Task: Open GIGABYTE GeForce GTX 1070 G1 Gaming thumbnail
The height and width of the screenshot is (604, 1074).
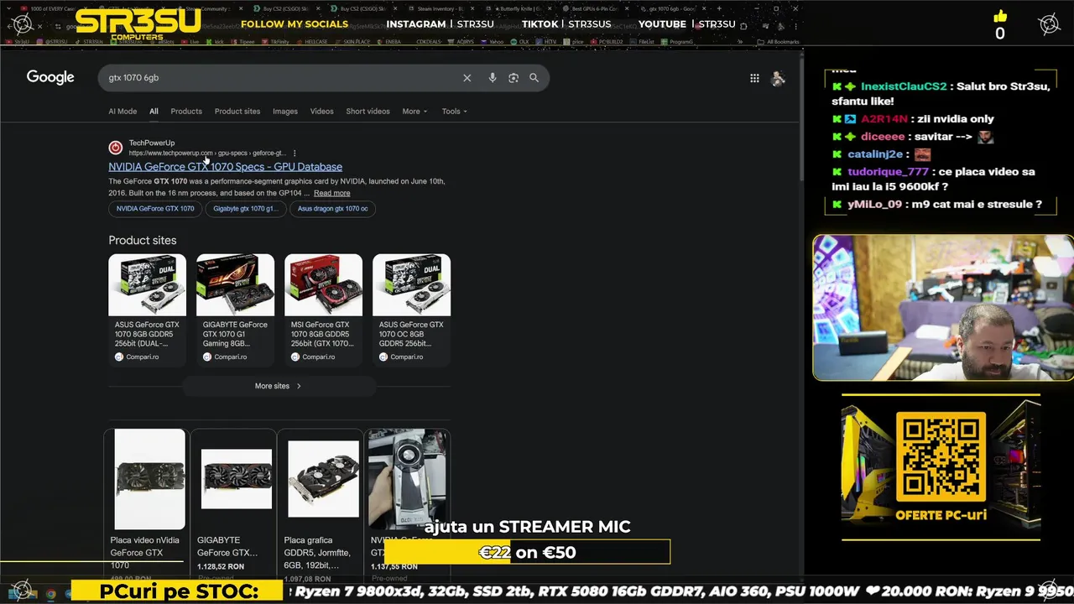Action: (x=235, y=285)
